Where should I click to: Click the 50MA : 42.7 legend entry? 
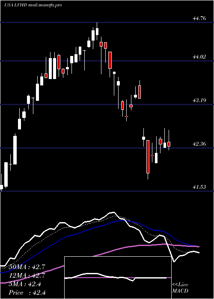(x=26, y=267)
